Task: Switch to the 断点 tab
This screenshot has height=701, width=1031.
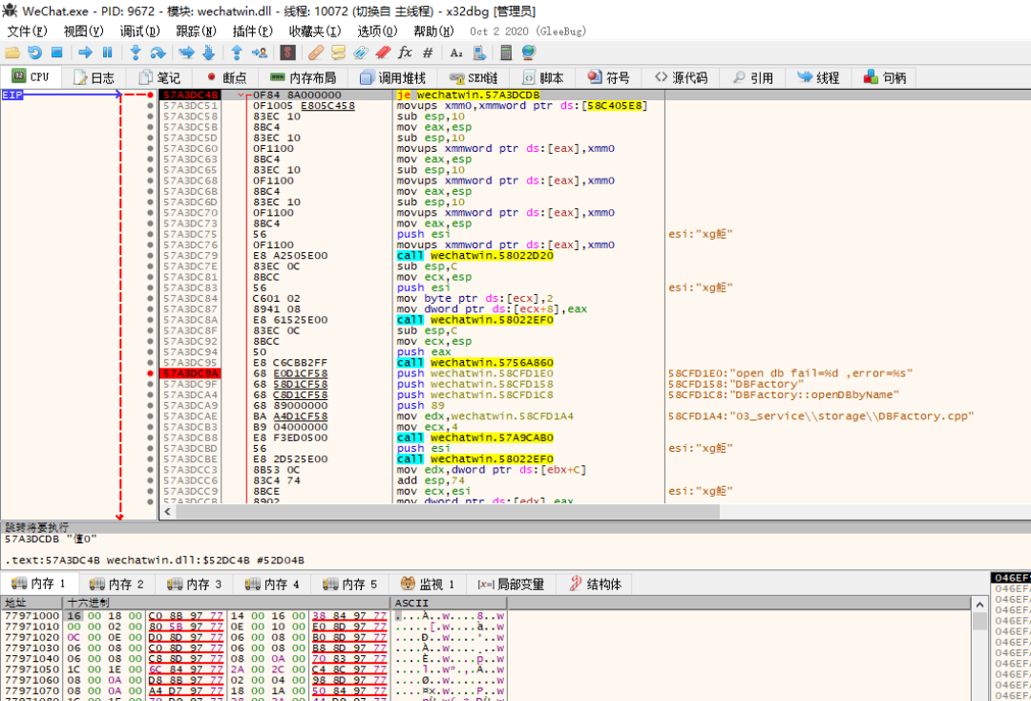Action: 226,77
